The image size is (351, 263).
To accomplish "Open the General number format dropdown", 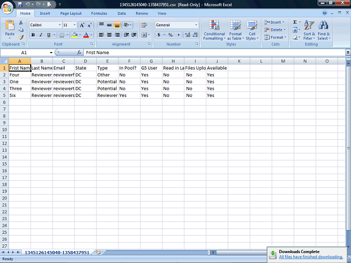I will pos(196,25).
